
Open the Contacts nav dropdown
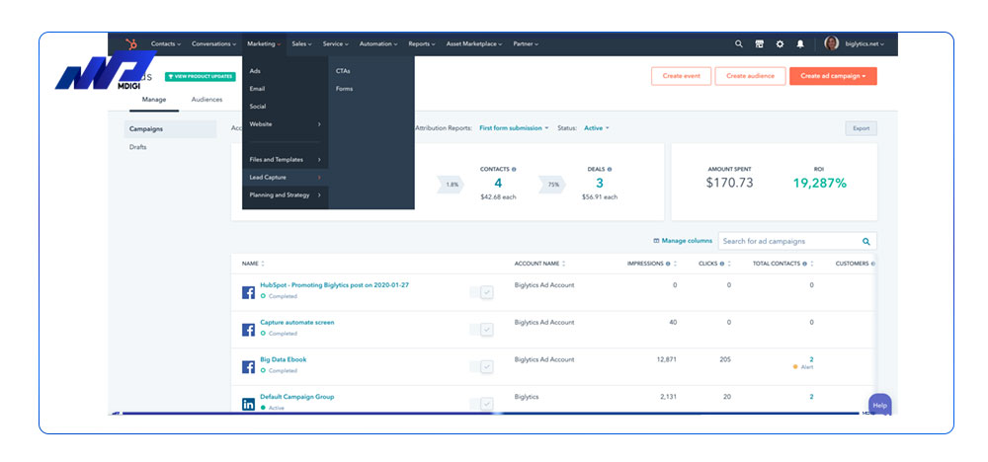[166, 44]
